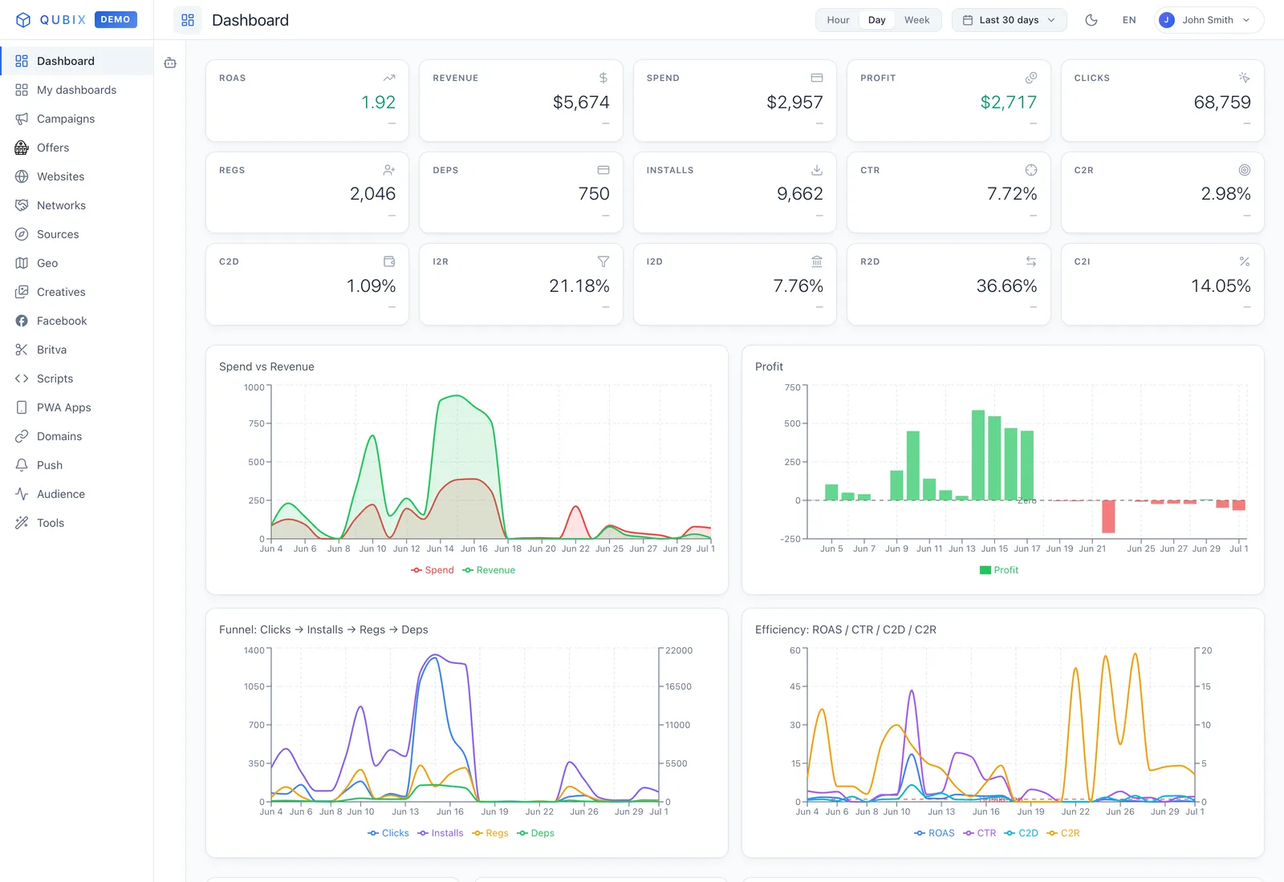Open Networks in sidebar
The height and width of the screenshot is (882, 1284).
tap(77, 205)
